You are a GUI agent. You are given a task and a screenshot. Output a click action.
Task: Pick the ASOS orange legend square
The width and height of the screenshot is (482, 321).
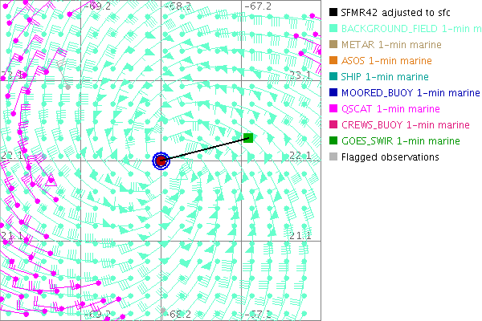pos(333,60)
